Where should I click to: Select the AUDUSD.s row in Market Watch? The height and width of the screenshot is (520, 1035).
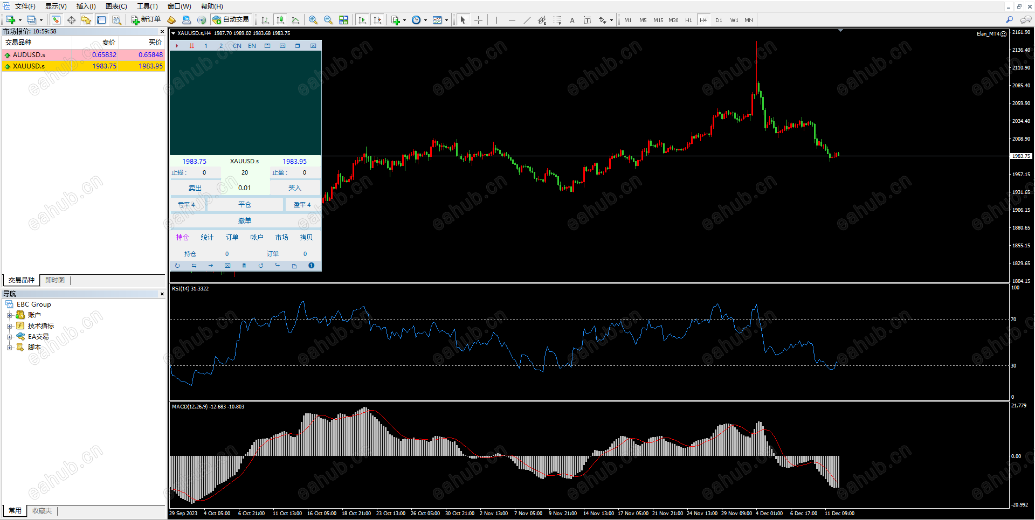84,55
